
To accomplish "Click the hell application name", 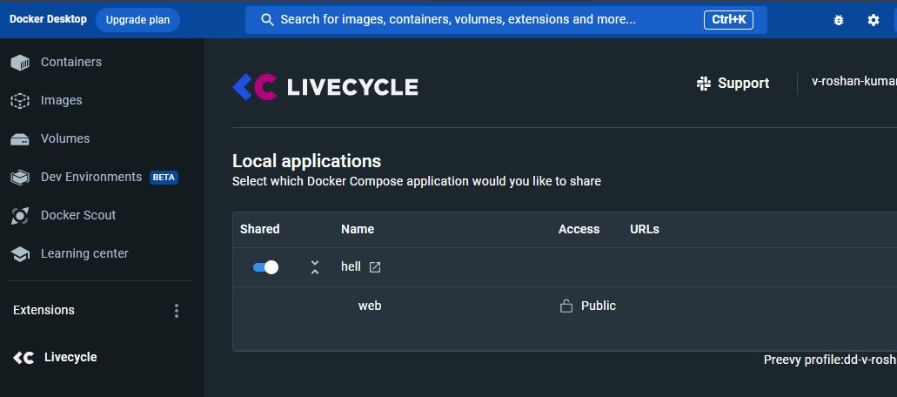I will tap(351, 266).
